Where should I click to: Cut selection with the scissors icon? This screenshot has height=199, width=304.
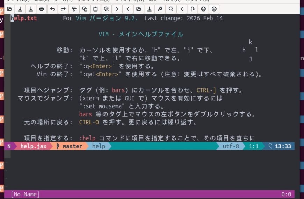pos(74,9)
